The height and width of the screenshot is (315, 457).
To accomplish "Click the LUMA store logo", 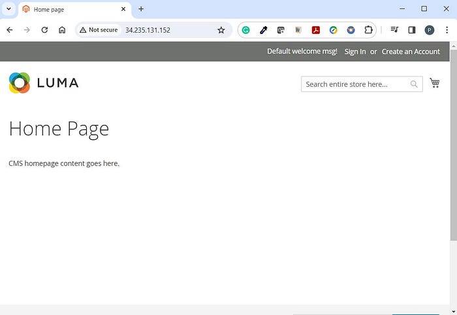I will click(x=44, y=83).
